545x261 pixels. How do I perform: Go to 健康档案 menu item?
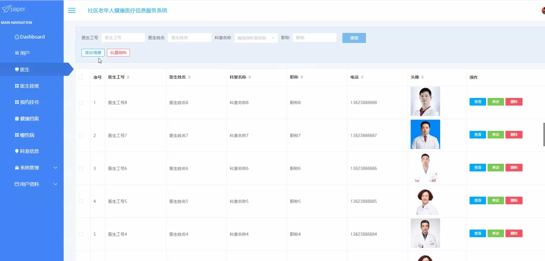pyautogui.click(x=32, y=118)
